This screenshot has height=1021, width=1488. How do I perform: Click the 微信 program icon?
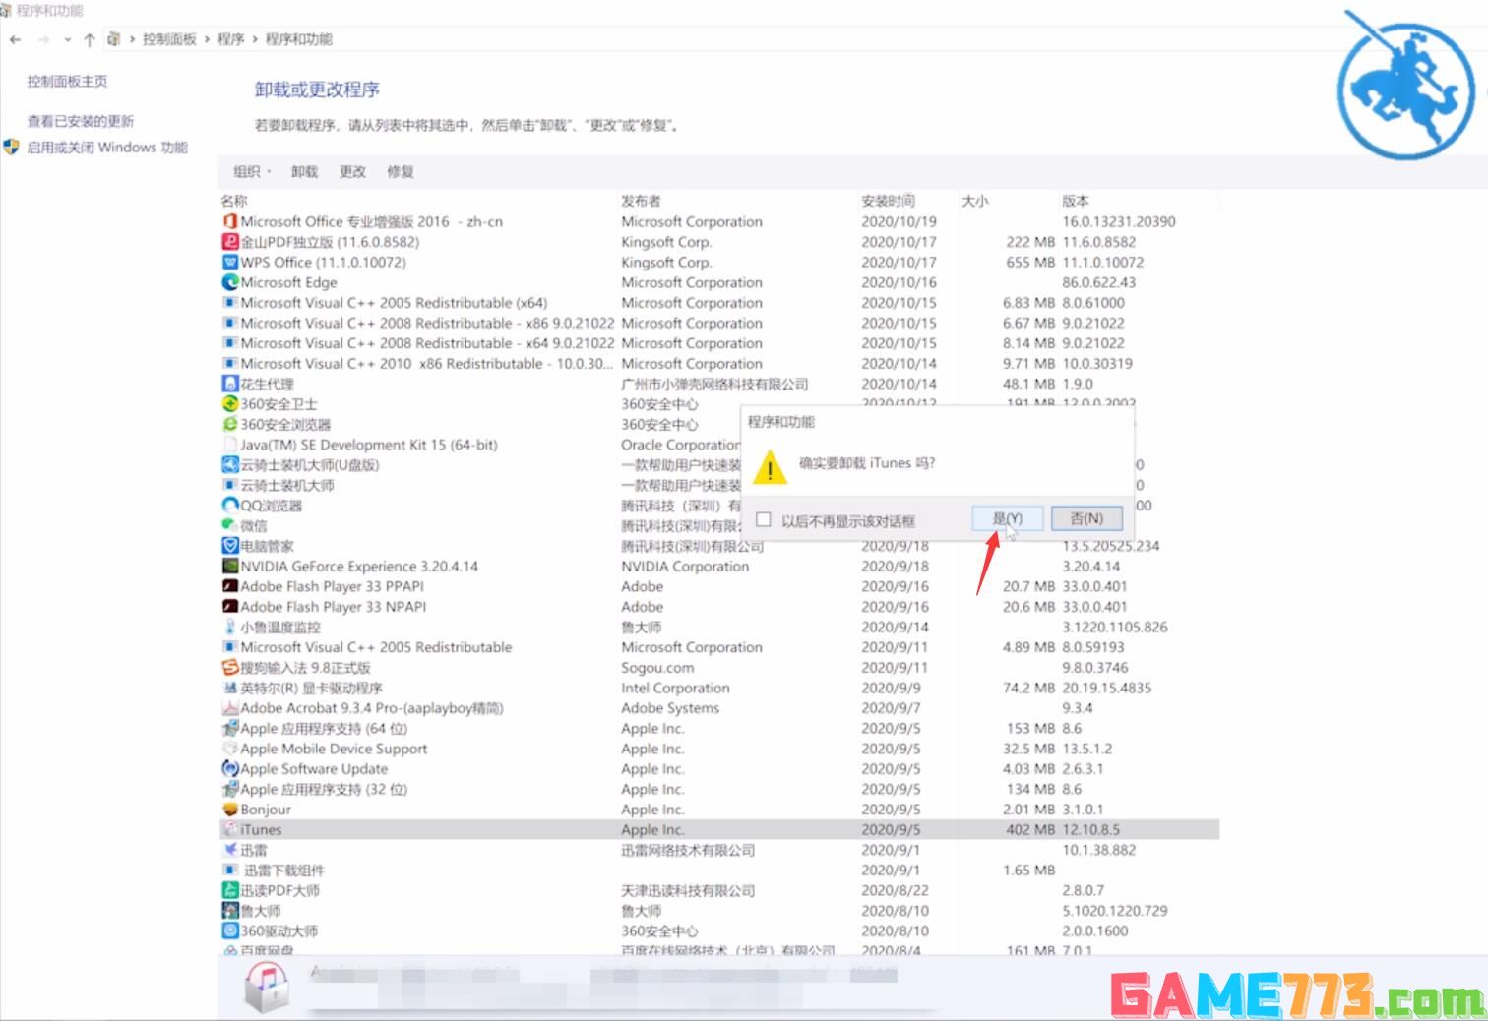pos(230,525)
